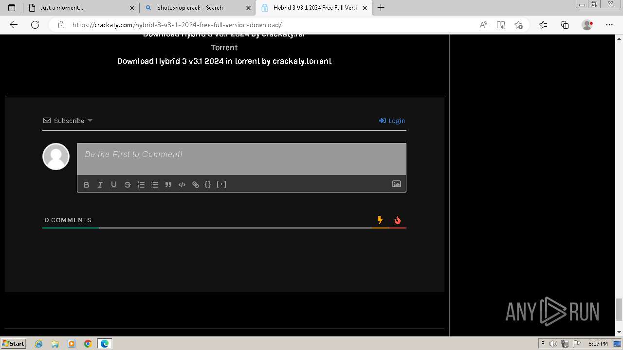This screenshot has height=350, width=623.
Task: Open Download Hybrid 3 torrent link
Action: pyautogui.click(x=224, y=61)
